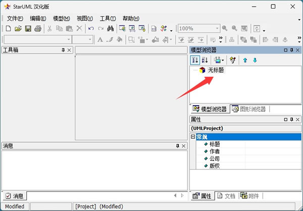Click the Font letter A icon

[100, 40]
